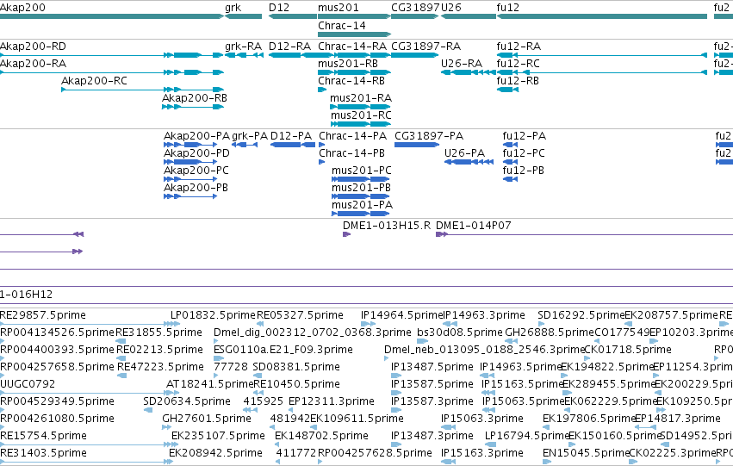The width and height of the screenshot is (733, 466).
Task: Select transcript fu12-RA
Action: (x=519, y=47)
